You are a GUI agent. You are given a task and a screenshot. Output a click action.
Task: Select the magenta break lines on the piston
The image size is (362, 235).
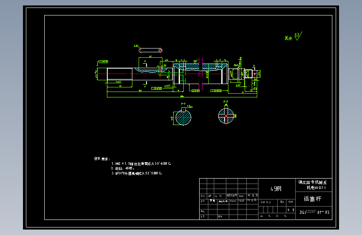[200, 74]
